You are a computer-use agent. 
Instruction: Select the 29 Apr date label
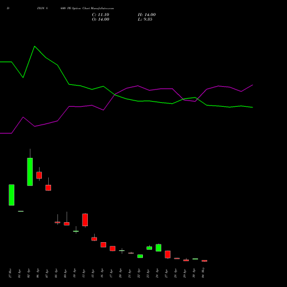coord(185,273)
